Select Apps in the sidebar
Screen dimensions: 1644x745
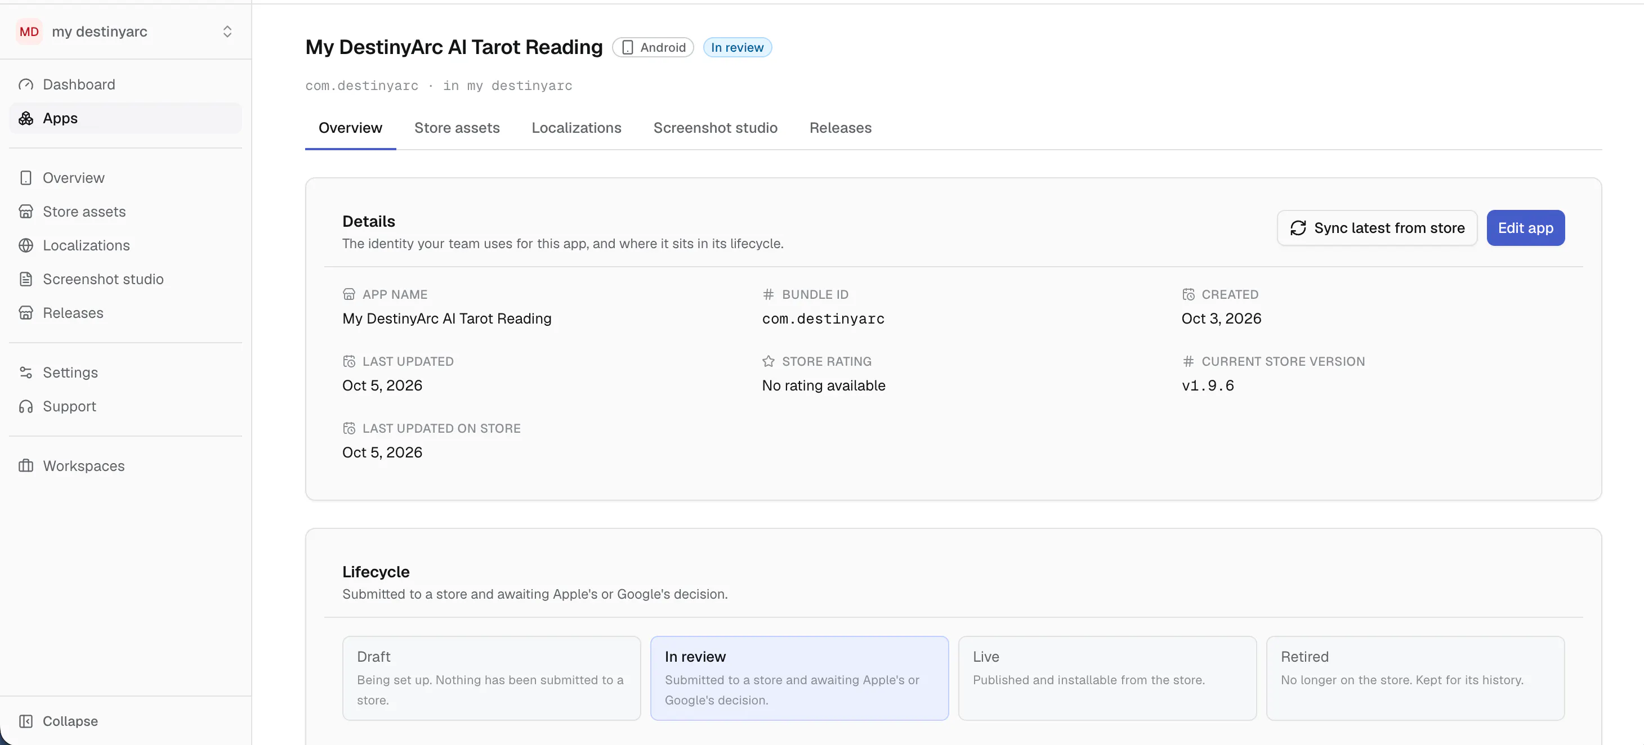125,118
